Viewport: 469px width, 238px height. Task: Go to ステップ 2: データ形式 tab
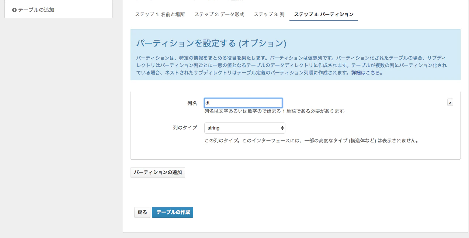coord(219,14)
